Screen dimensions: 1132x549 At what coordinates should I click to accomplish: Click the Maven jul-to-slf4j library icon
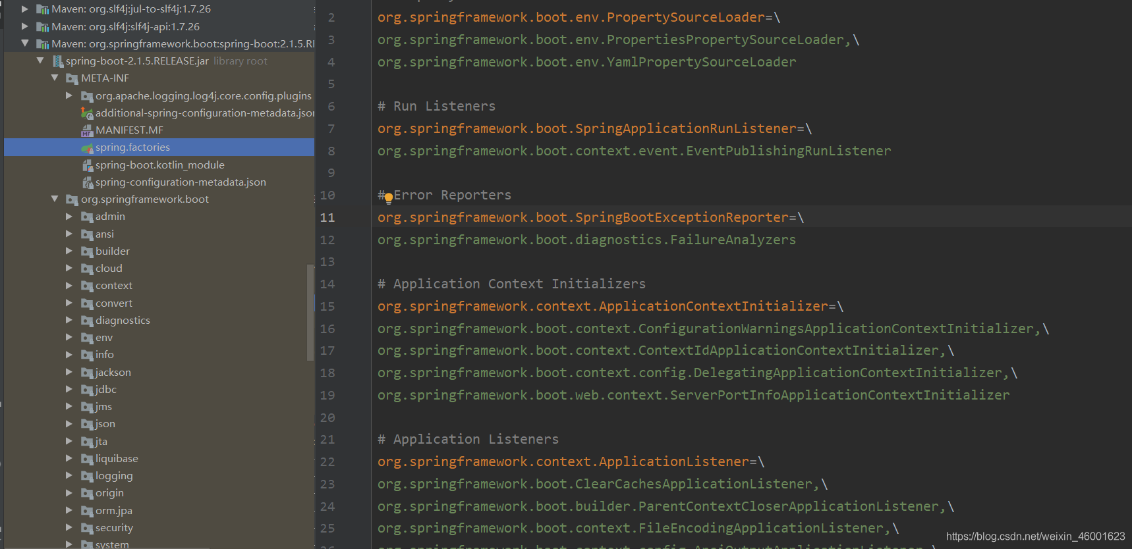tap(43, 9)
